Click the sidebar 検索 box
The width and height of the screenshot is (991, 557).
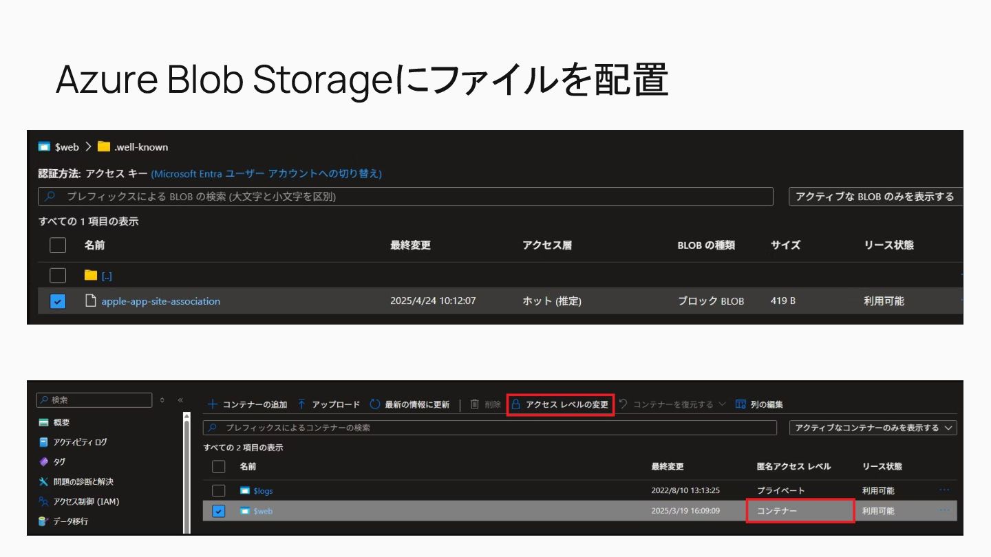click(x=94, y=400)
